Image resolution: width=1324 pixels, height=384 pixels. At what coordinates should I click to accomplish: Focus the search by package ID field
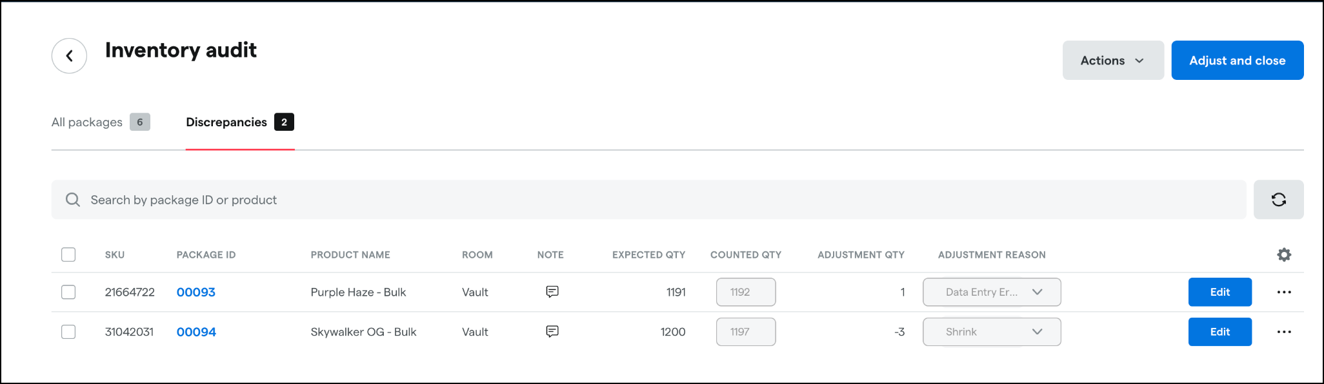click(648, 200)
